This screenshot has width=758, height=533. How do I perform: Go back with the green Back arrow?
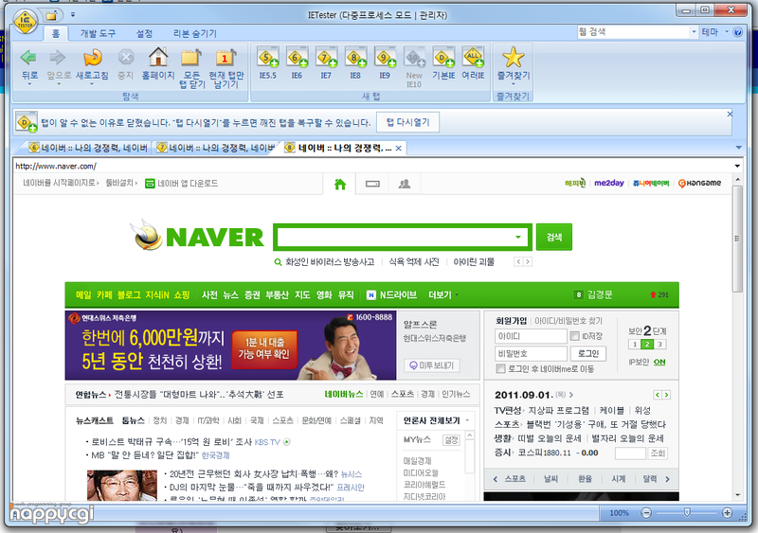pyautogui.click(x=28, y=58)
